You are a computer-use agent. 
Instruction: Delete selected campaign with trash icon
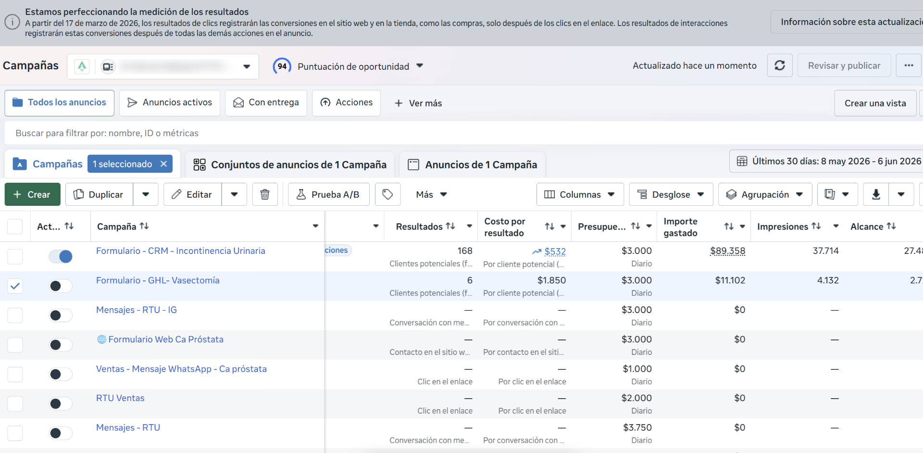tap(264, 194)
